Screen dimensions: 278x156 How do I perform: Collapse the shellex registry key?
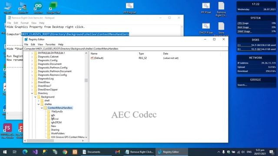[39, 104]
